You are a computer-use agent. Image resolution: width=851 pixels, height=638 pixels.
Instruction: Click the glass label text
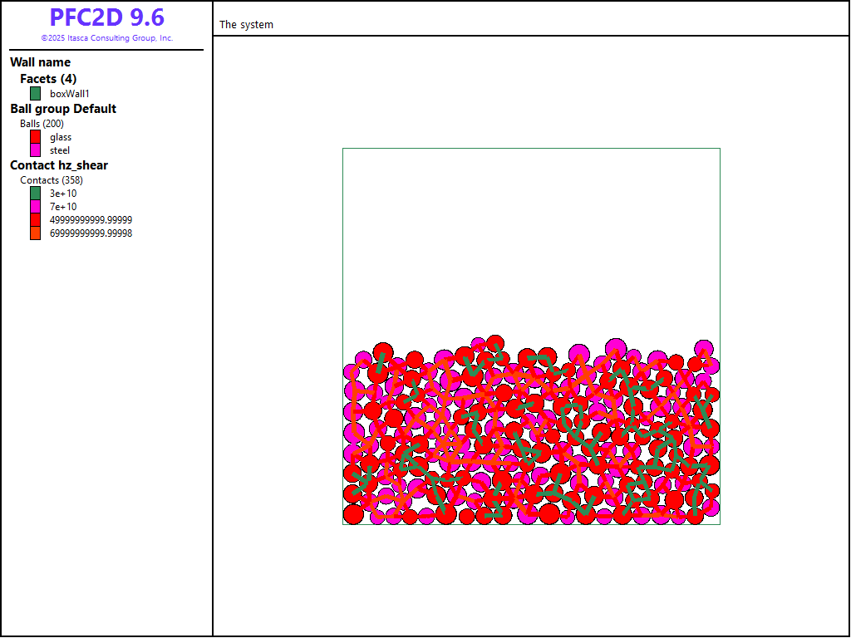[x=61, y=137]
